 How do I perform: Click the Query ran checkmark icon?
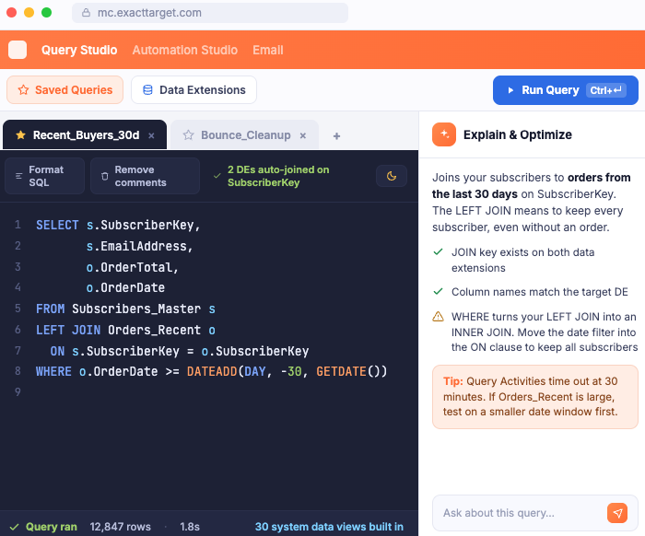click(x=15, y=527)
